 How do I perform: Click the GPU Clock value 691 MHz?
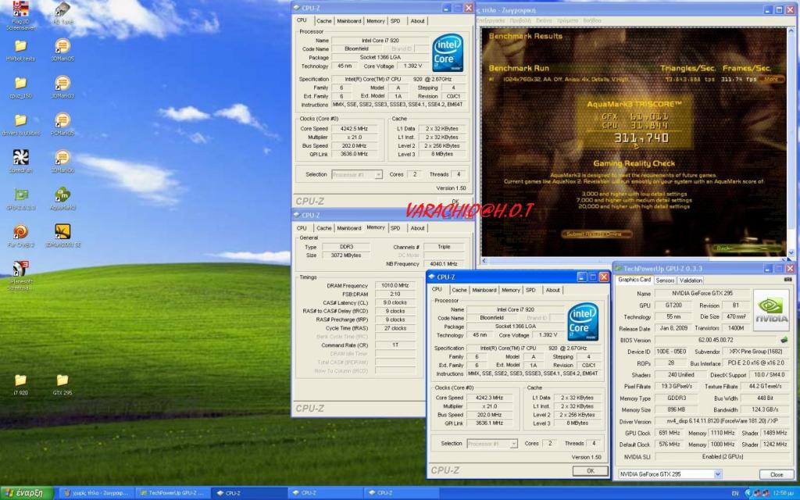[669, 433]
